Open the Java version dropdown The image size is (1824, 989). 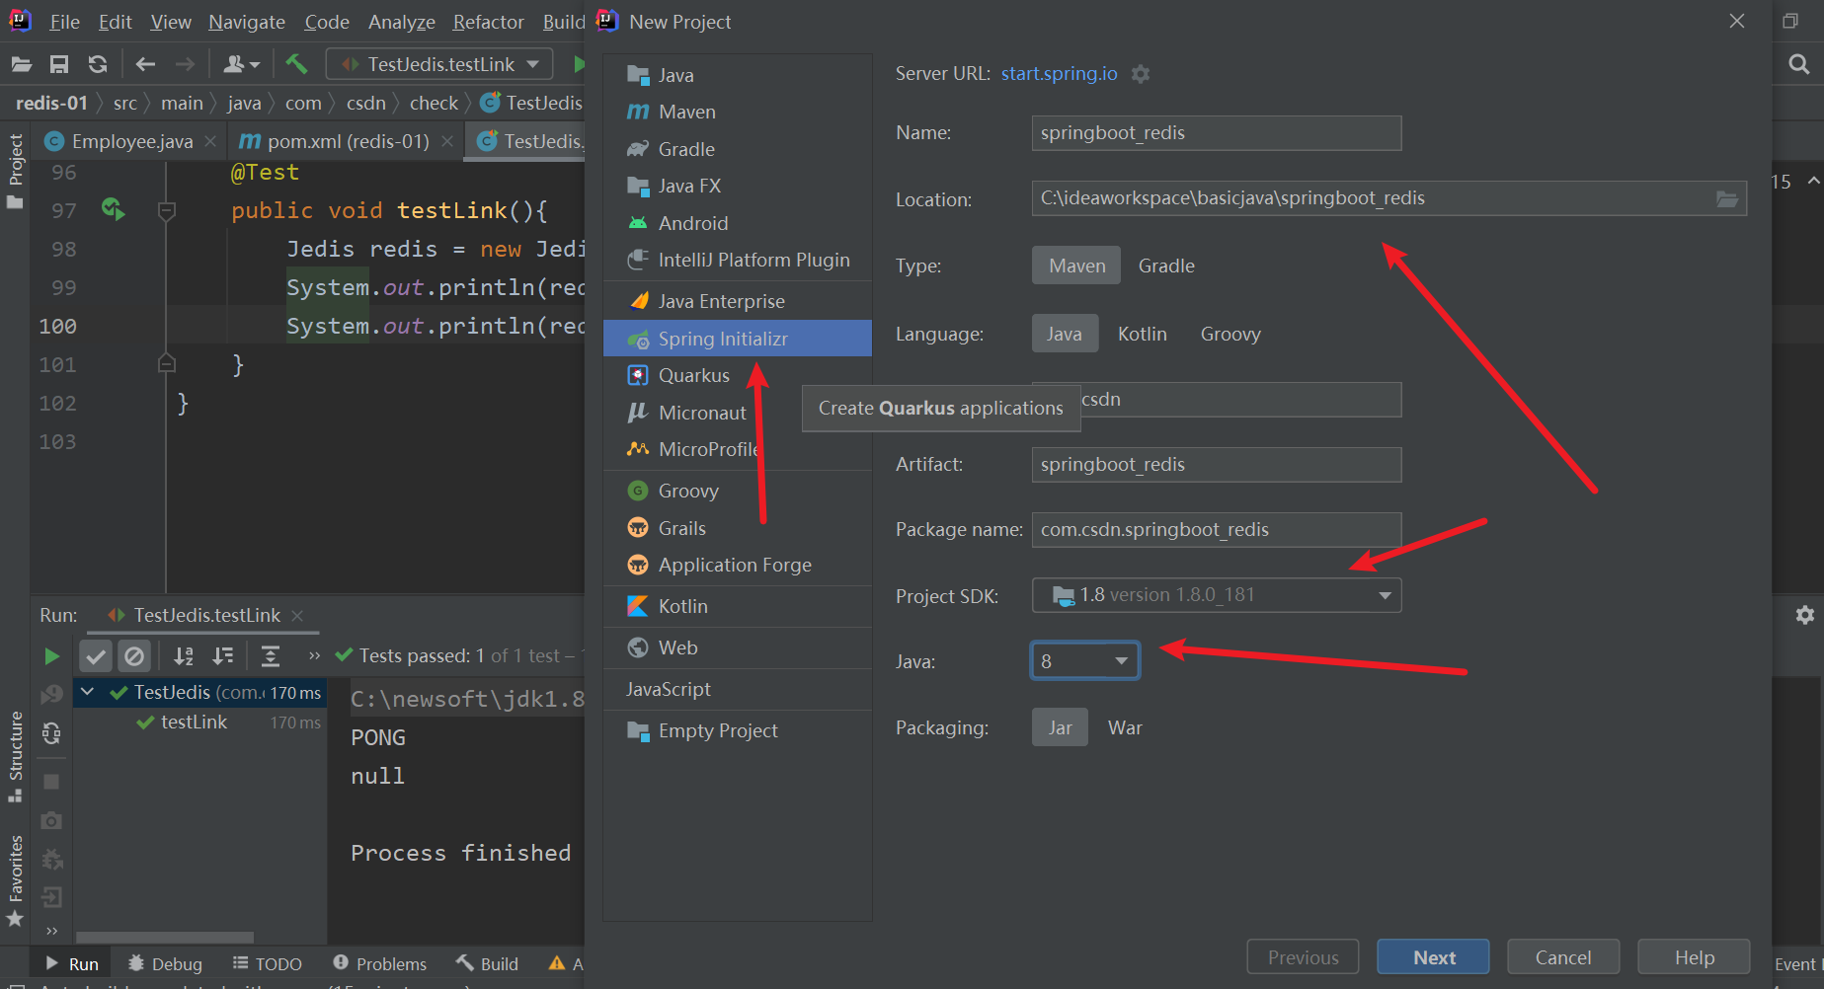tap(1084, 661)
